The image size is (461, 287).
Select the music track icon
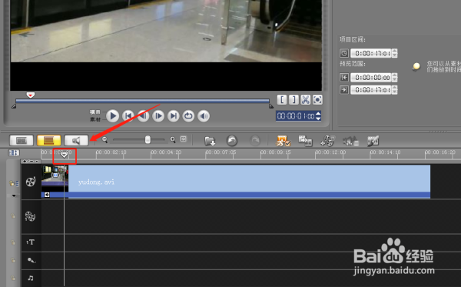(x=31, y=278)
